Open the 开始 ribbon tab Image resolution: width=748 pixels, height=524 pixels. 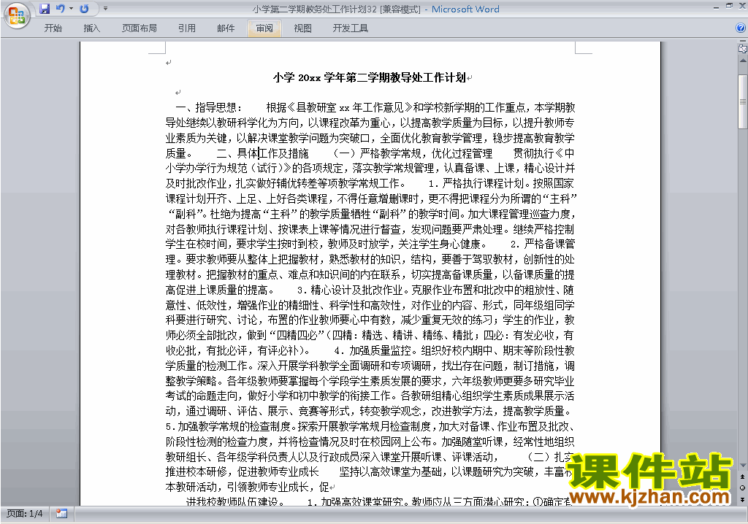tap(53, 28)
